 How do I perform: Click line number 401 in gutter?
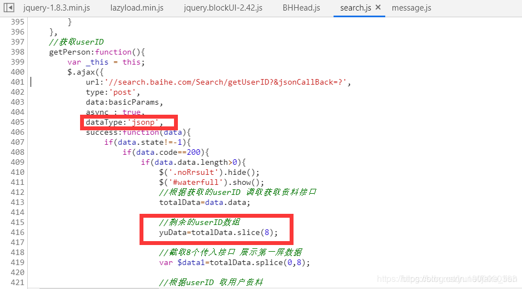(x=18, y=82)
